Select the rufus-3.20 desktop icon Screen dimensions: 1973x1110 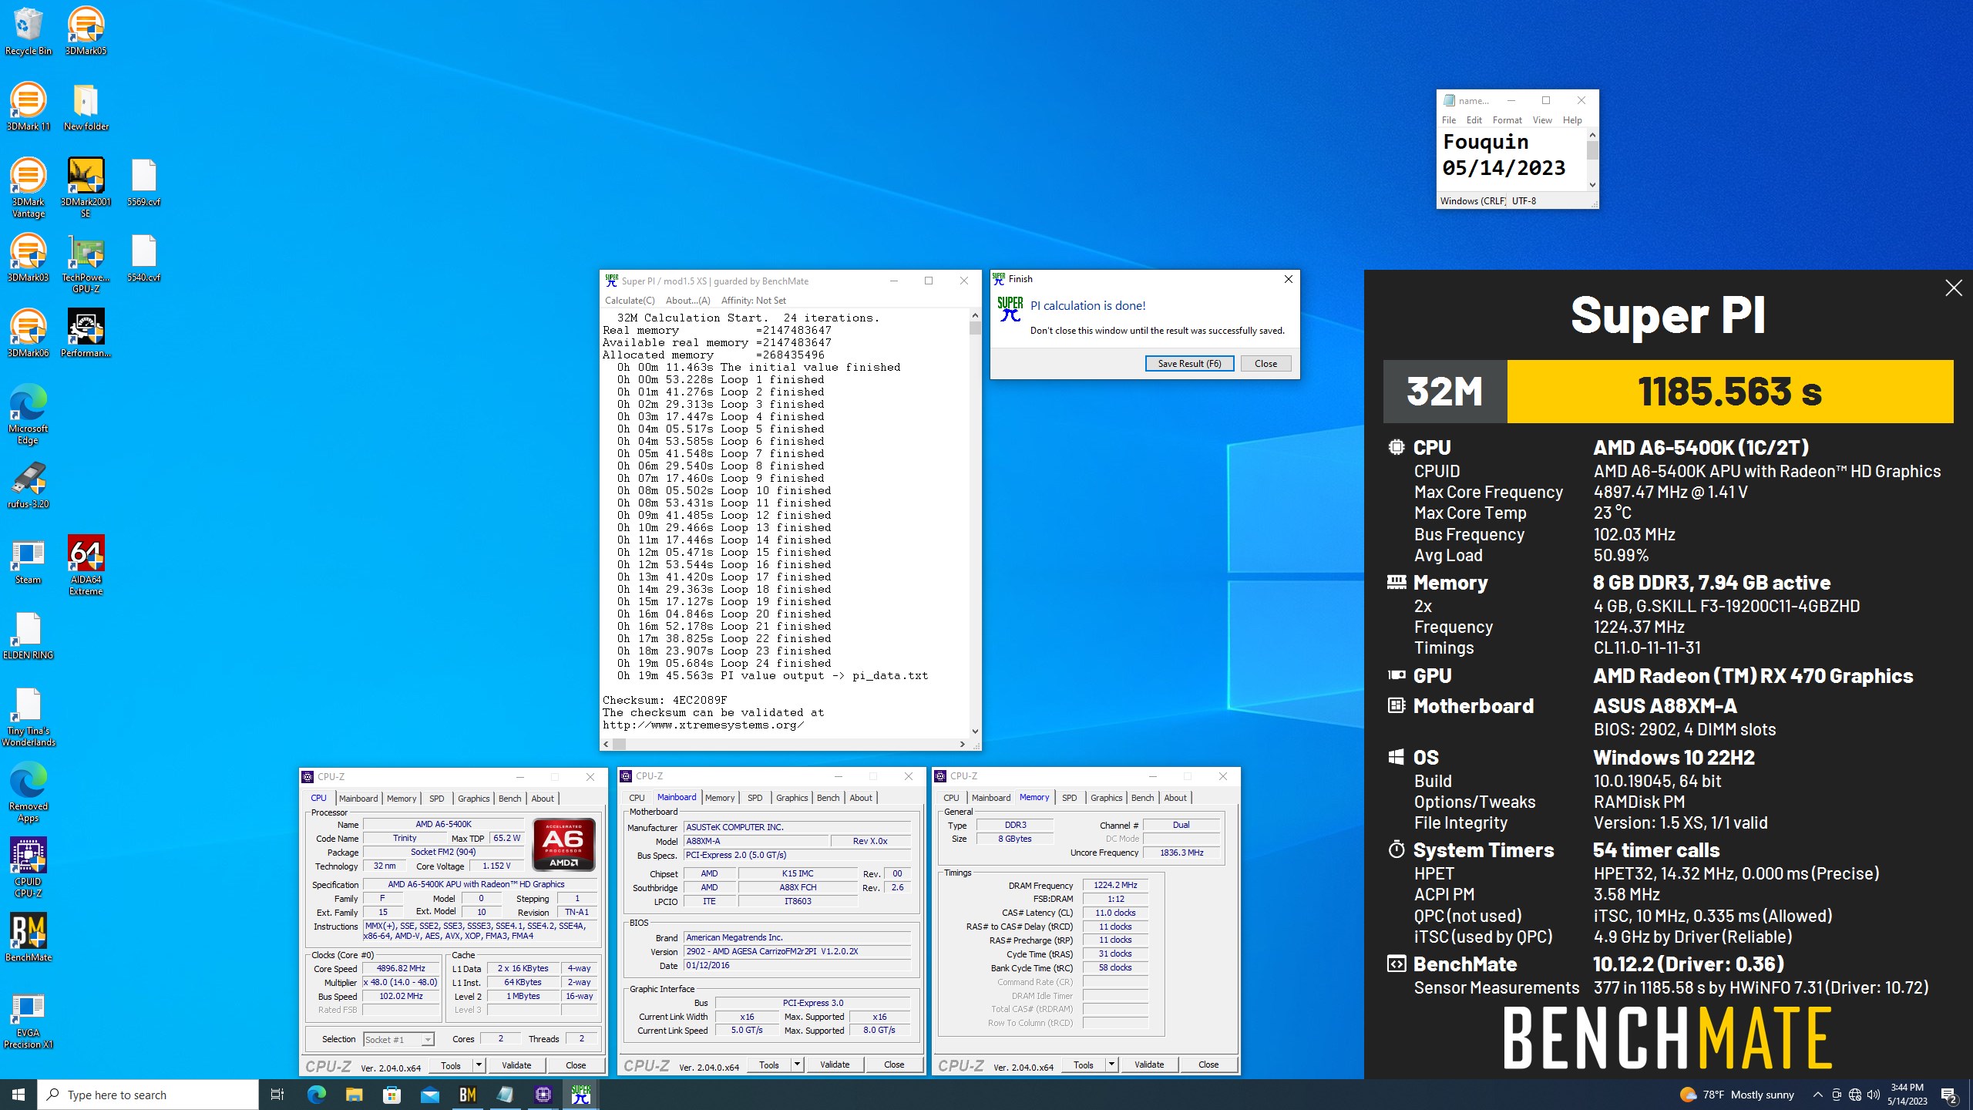pos(29,485)
